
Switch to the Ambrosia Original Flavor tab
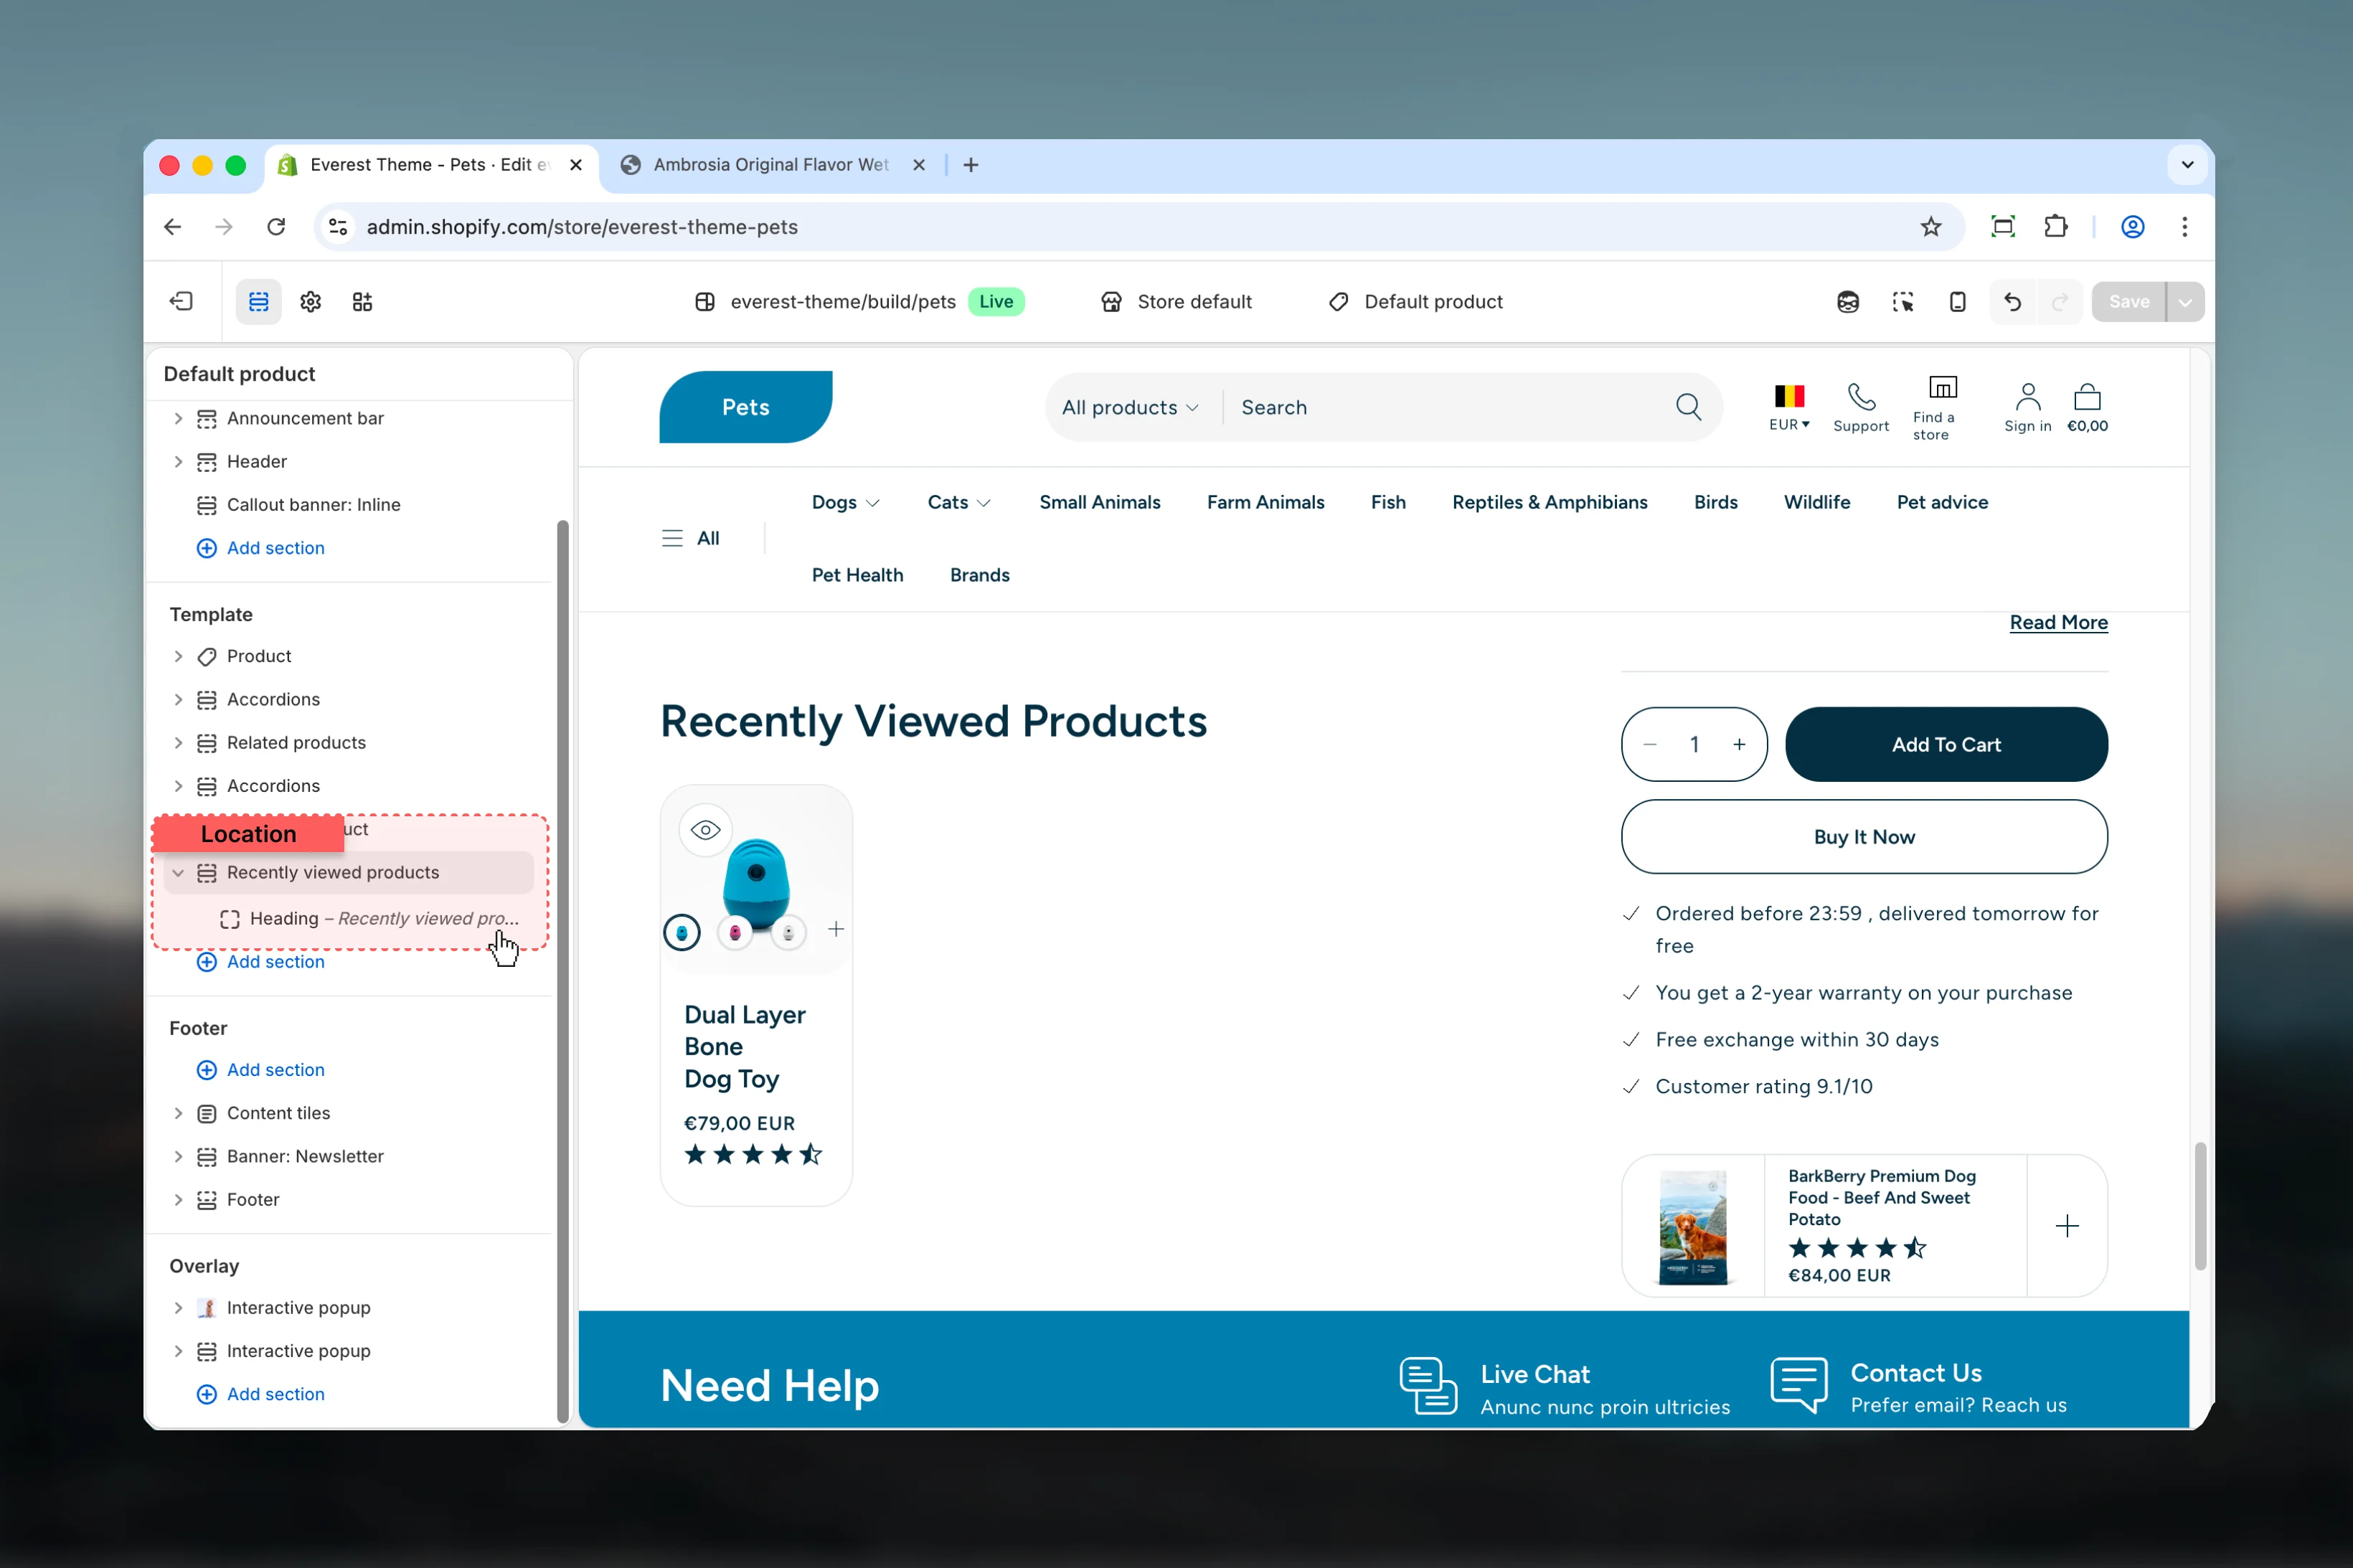(x=770, y=164)
